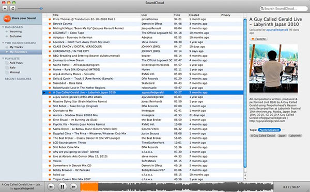Toggle heart icon for Shit Robot Cake Mix
The height and width of the screenshot is (192, 310).
coord(50,147)
